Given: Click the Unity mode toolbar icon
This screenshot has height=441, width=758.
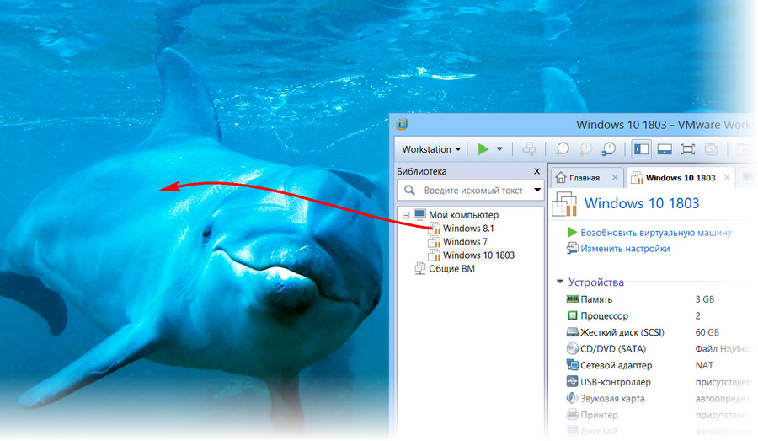Looking at the screenshot, I should pyautogui.click(x=711, y=149).
